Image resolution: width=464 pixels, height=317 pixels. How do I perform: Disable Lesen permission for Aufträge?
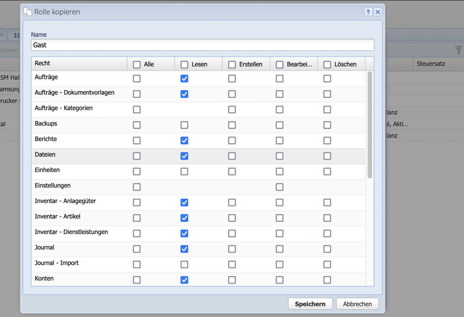[184, 78]
